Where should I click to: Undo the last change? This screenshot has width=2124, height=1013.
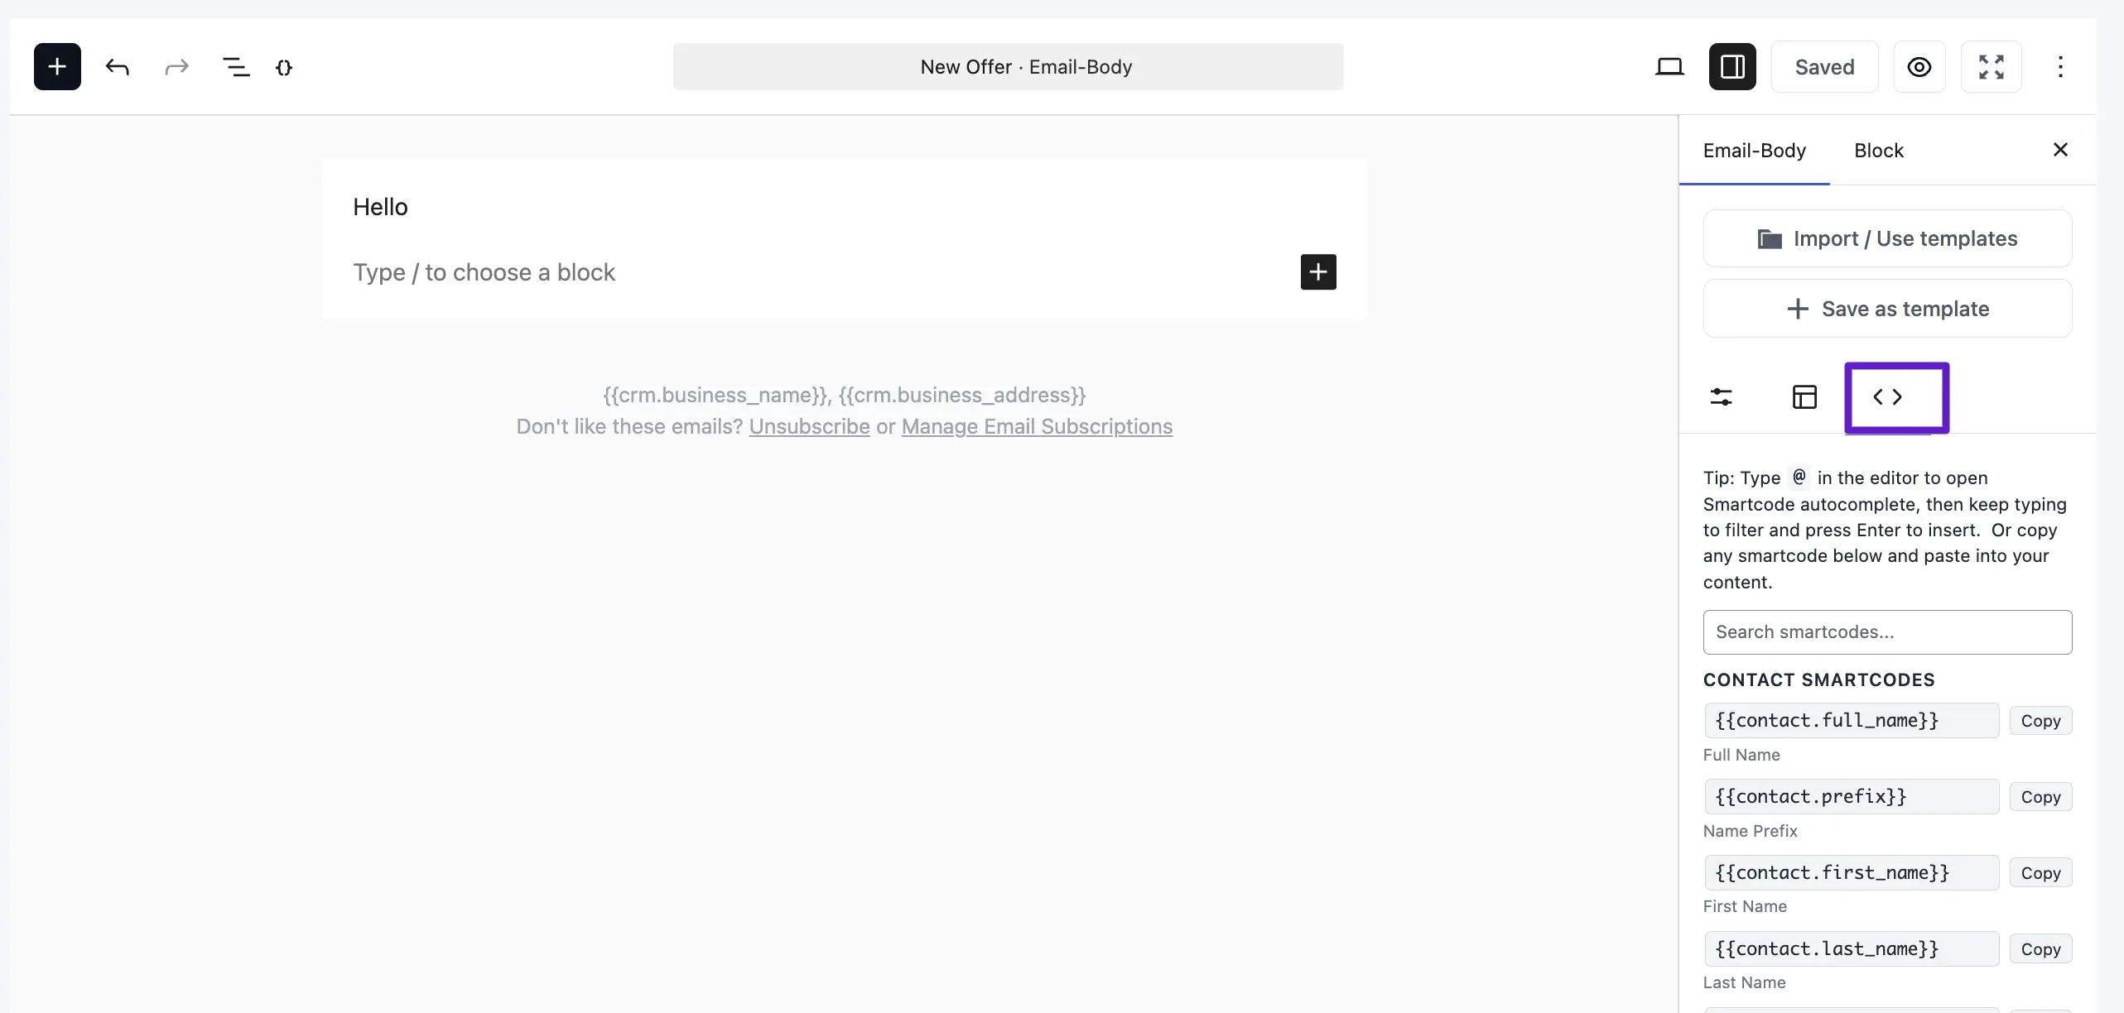[x=118, y=67]
